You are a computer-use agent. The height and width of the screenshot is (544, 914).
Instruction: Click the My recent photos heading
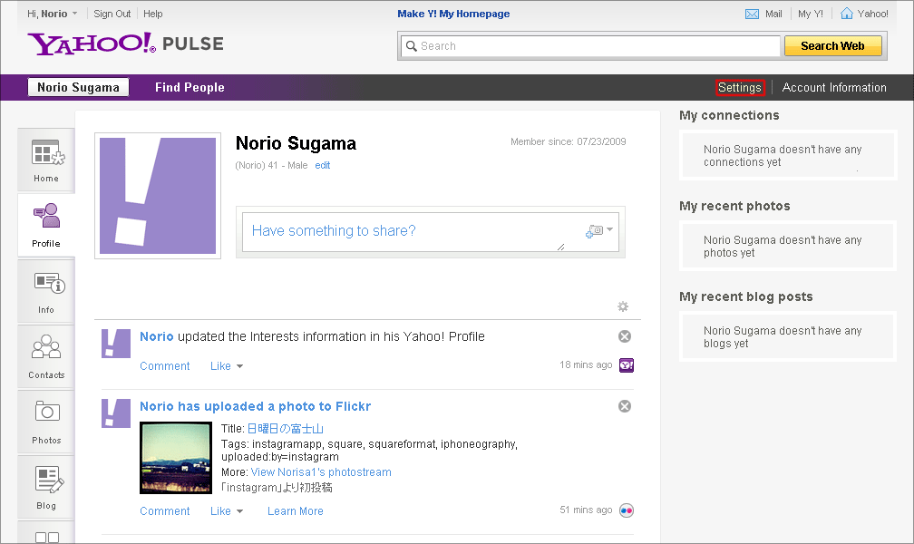pos(735,207)
